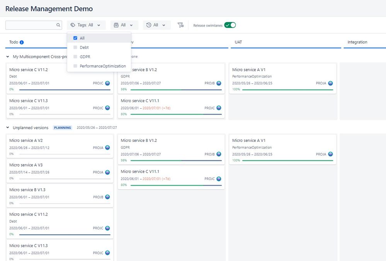Click the archive box icon in the All filter

pos(116,25)
